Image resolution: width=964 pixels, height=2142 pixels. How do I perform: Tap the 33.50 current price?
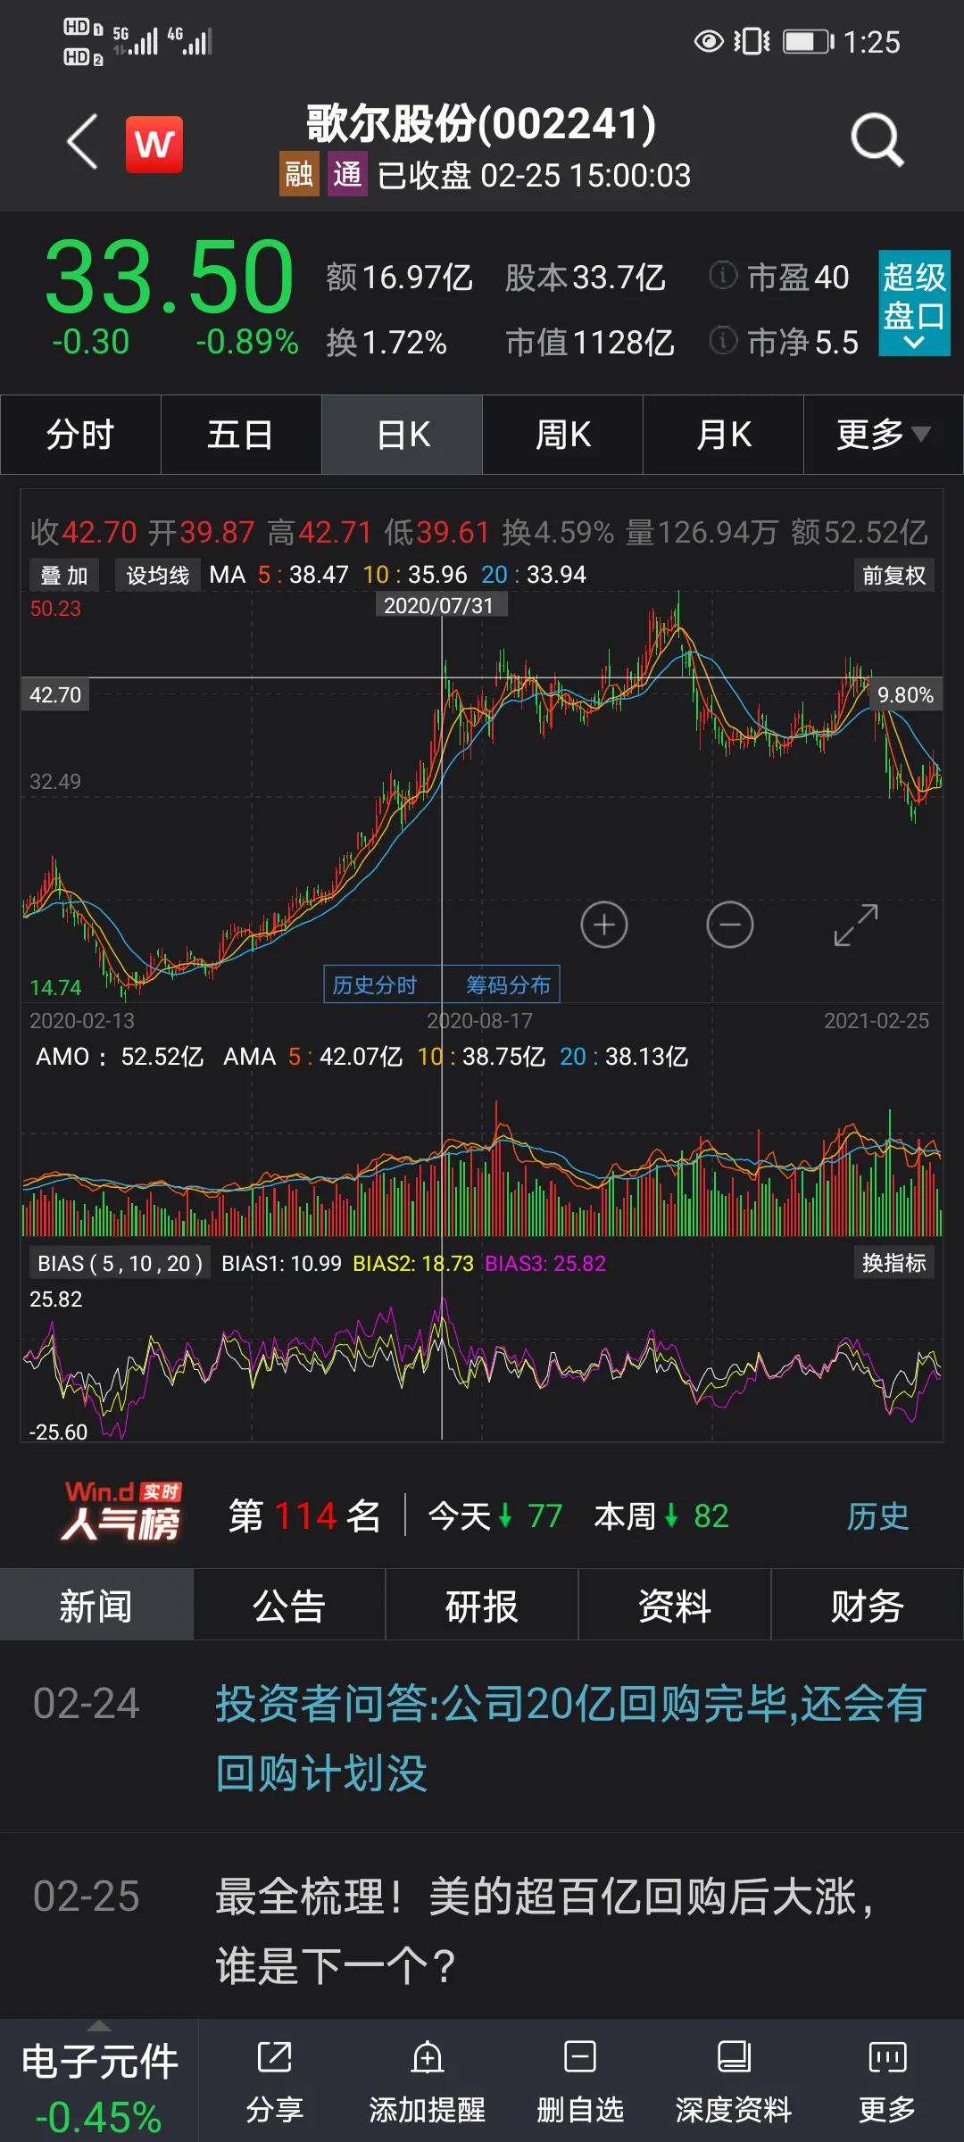170,278
